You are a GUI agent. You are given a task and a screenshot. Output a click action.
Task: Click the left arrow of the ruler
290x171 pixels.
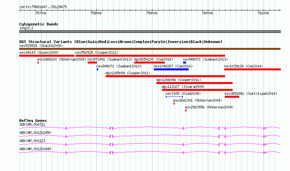[x=20, y=10]
